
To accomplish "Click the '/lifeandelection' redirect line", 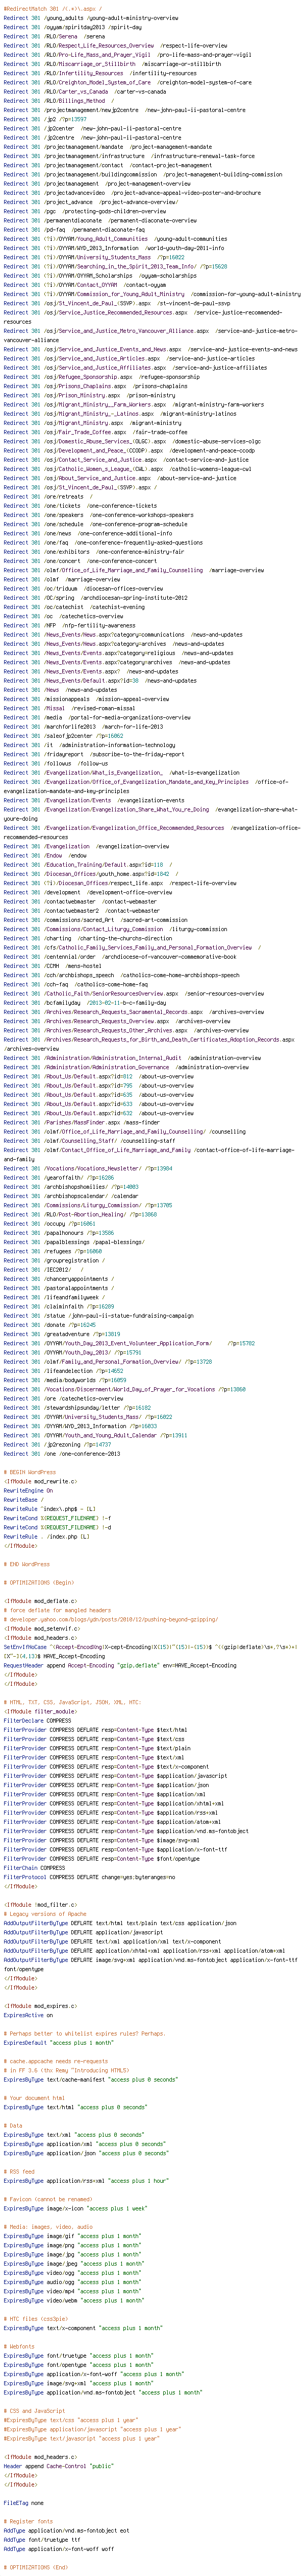I will click(x=64, y=1370).
